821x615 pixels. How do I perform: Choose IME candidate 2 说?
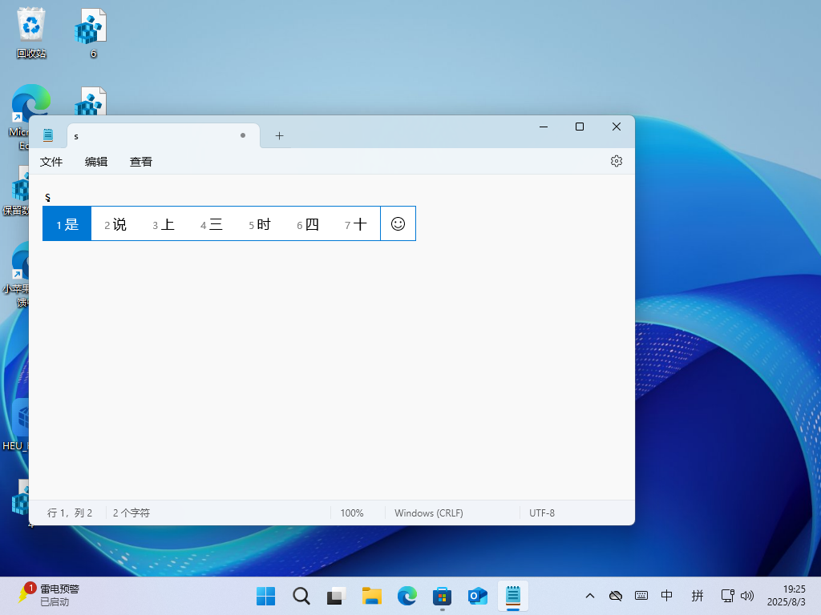pyautogui.click(x=115, y=224)
